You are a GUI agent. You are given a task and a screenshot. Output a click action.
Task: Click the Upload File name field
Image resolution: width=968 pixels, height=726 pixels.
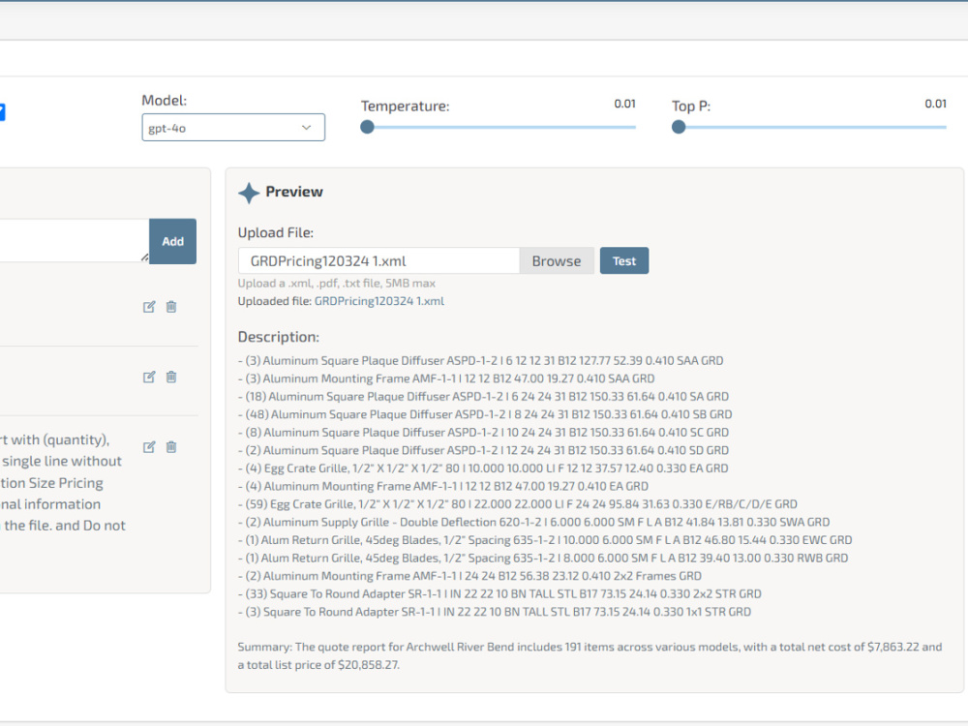378,260
